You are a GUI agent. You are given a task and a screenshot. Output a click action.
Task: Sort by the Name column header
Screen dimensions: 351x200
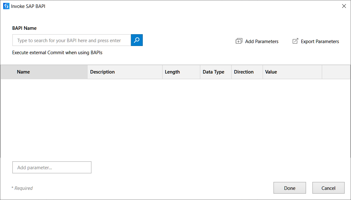[x=44, y=72]
